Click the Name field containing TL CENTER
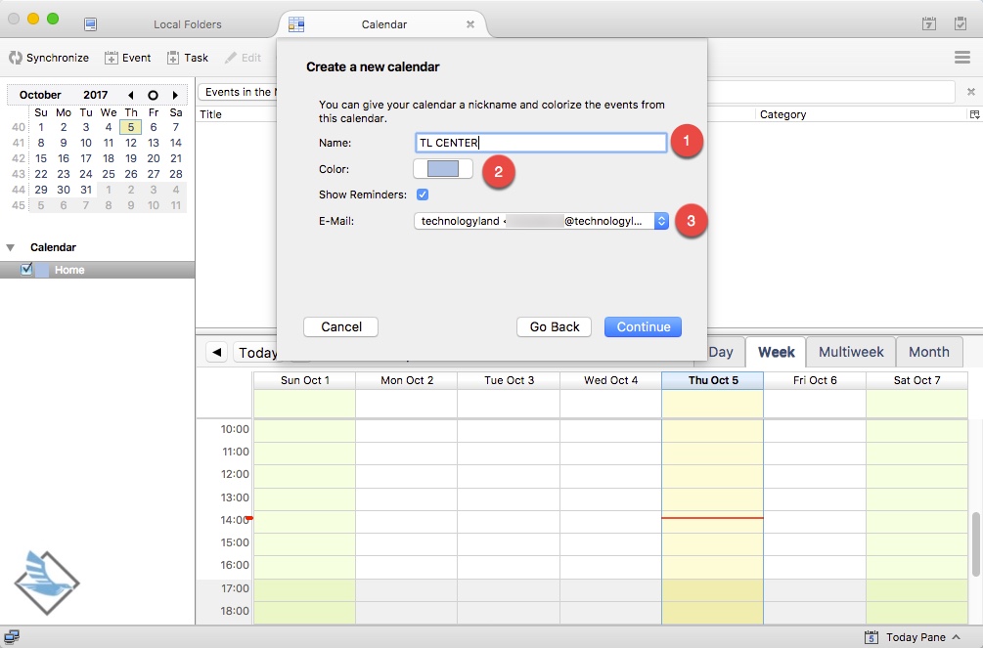 (541, 142)
